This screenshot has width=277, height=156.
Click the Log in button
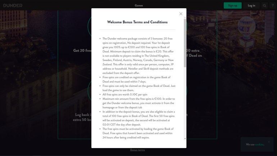click(251, 5)
